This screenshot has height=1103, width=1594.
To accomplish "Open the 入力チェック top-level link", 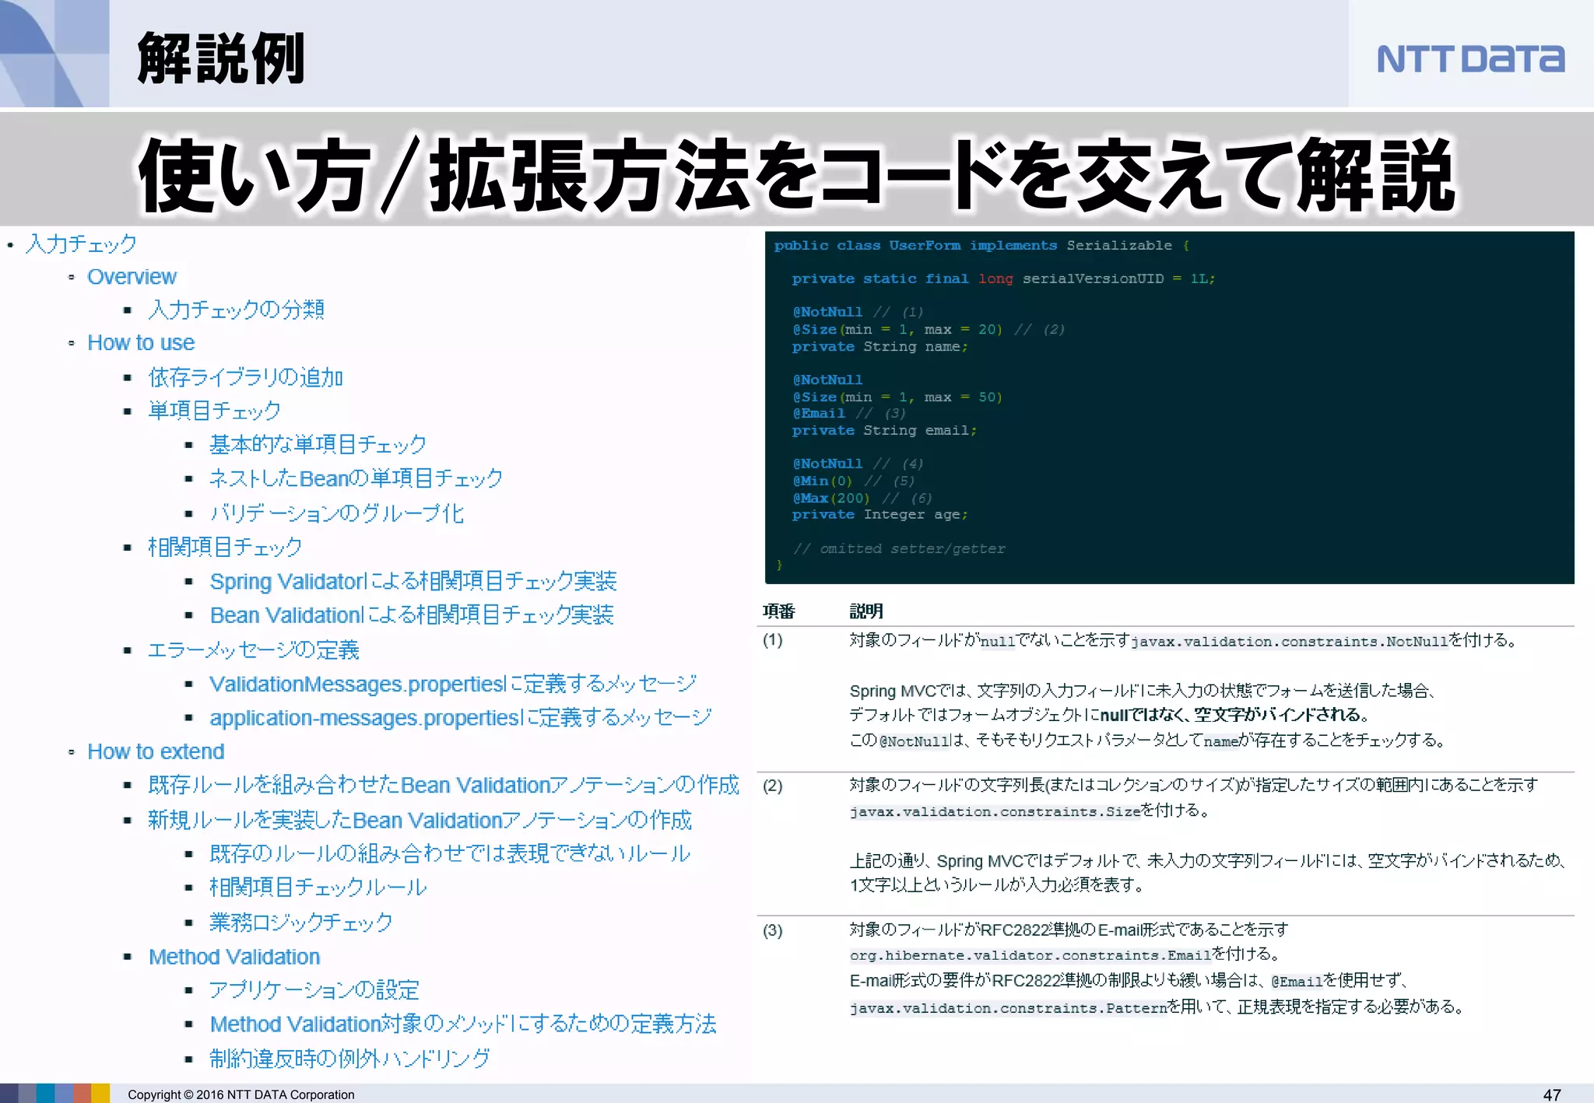I will (81, 244).
